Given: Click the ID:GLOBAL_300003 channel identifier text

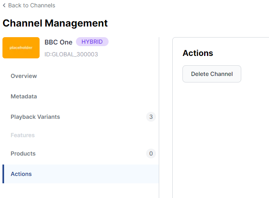Looking at the screenshot, I should [71, 54].
